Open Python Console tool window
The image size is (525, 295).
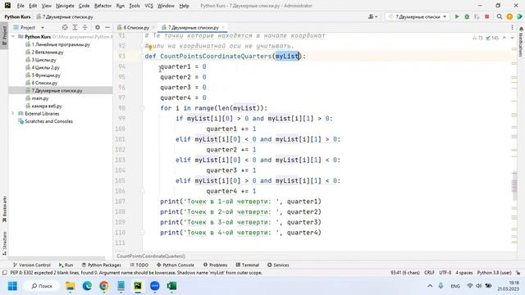click(176, 265)
